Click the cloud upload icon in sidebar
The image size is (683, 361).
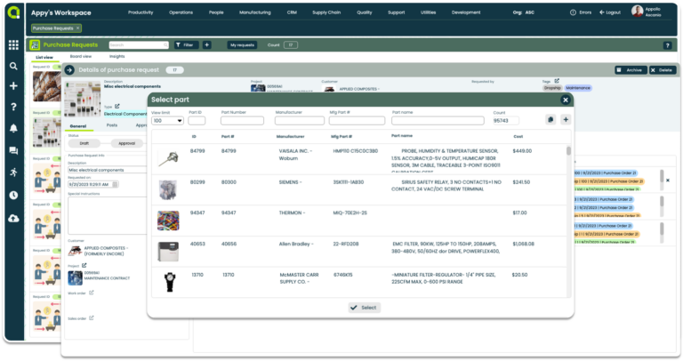[13, 218]
